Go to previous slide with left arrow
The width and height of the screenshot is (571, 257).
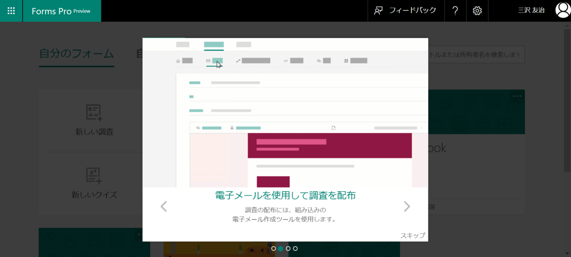pyautogui.click(x=164, y=206)
